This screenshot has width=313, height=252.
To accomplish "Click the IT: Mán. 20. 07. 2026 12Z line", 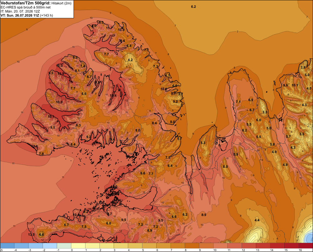I will [20, 11].
